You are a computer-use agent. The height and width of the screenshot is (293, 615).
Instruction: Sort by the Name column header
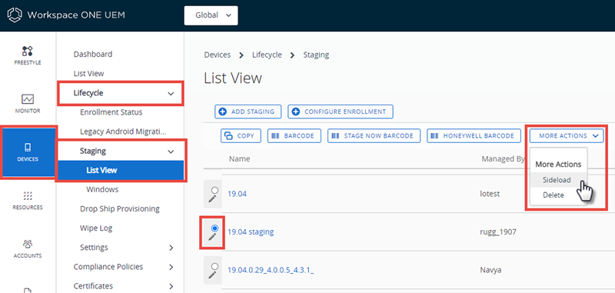pos(239,158)
